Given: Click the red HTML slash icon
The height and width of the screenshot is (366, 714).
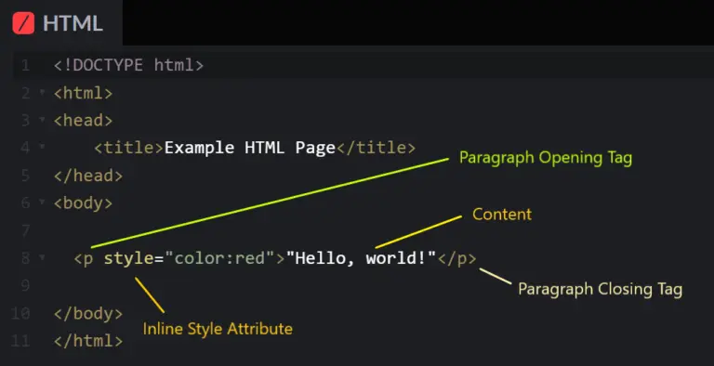Looking at the screenshot, I should [x=23, y=23].
